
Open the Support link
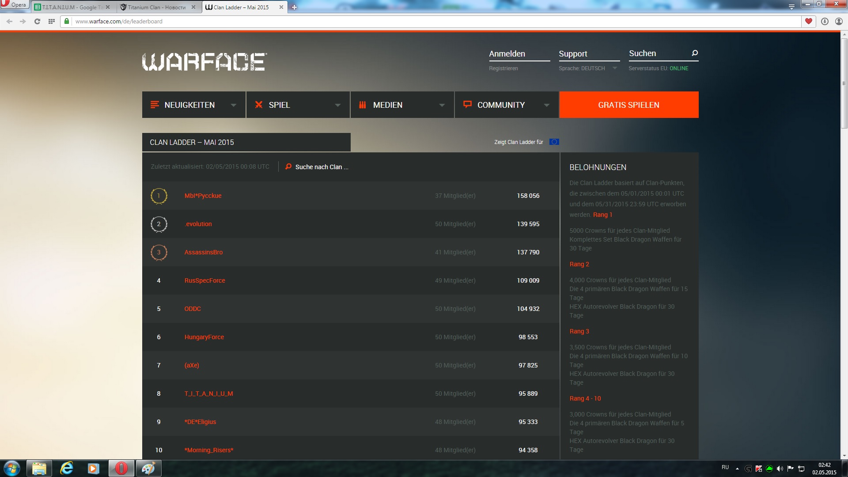tap(573, 54)
